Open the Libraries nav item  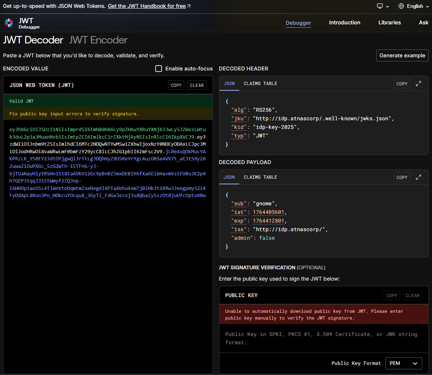click(x=389, y=22)
